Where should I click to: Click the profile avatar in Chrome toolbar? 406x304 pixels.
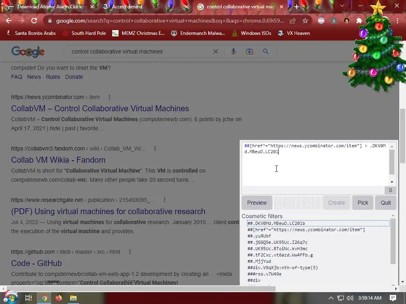[347, 21]
